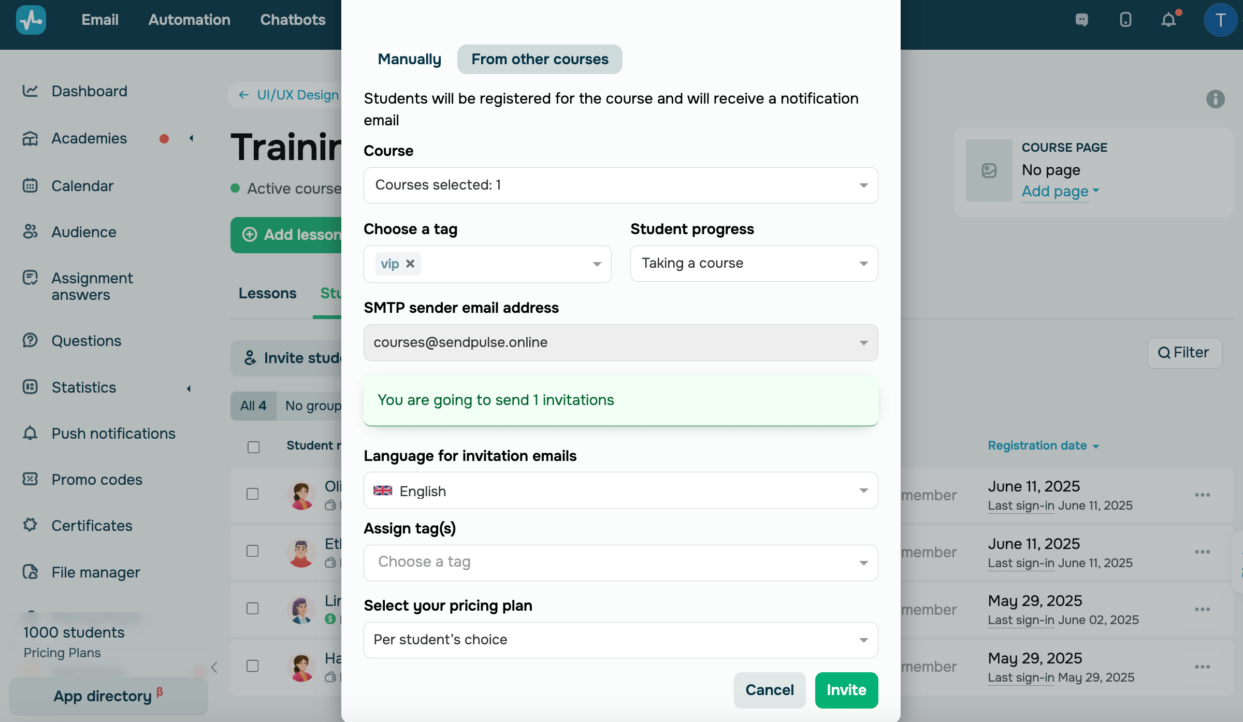Open the invitation email language dropdown
1243x722 pixels.
tap(620, 490)
